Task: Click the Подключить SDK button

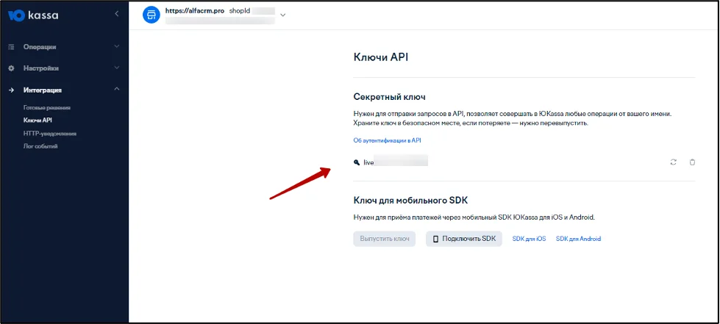Action: (x=464, y=239)
